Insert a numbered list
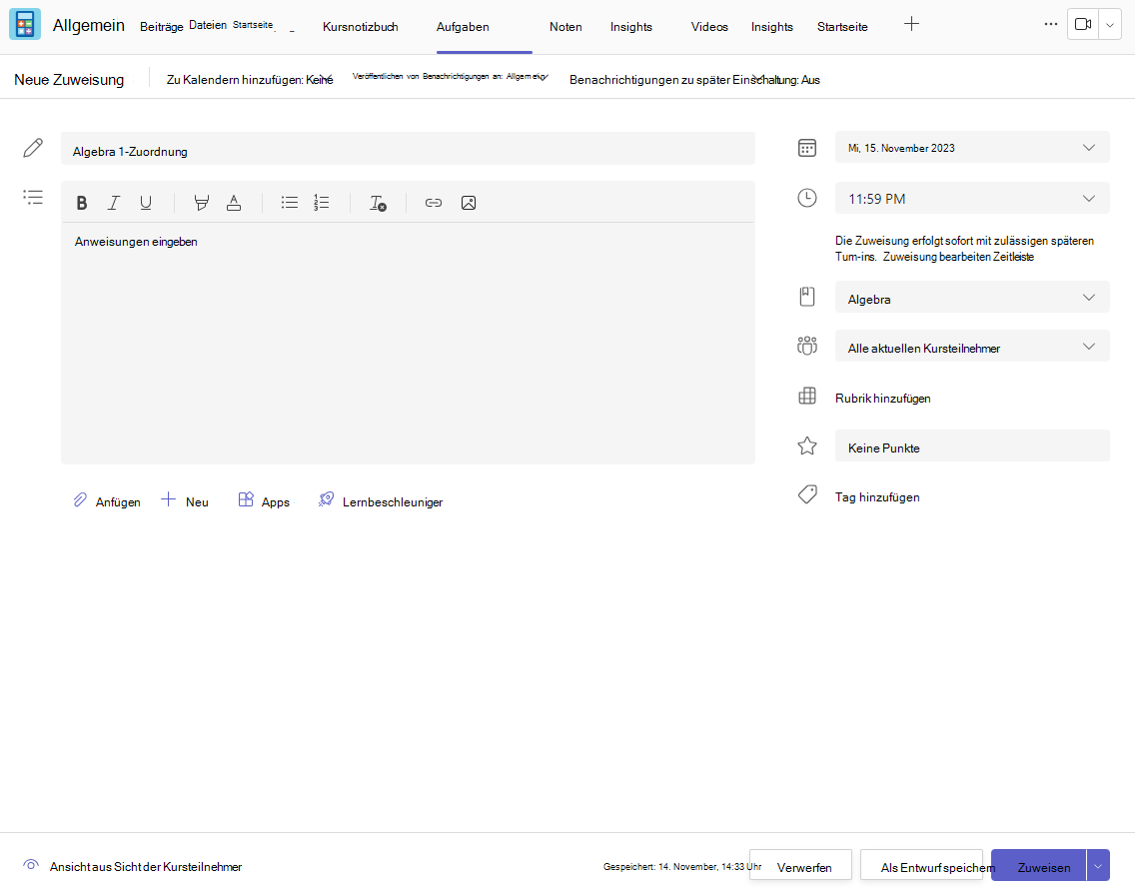 pos(322,203)
